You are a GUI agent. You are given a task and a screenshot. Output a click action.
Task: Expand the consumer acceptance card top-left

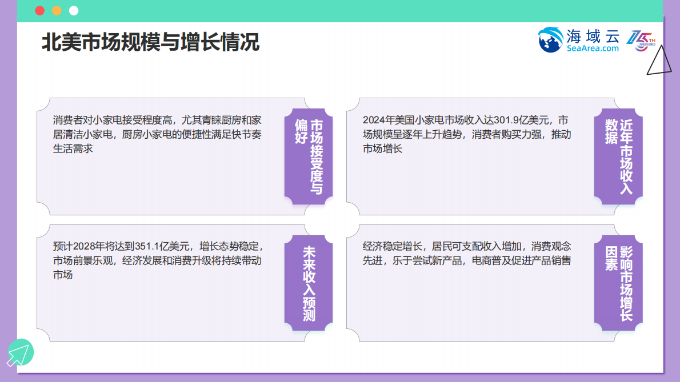160,154
